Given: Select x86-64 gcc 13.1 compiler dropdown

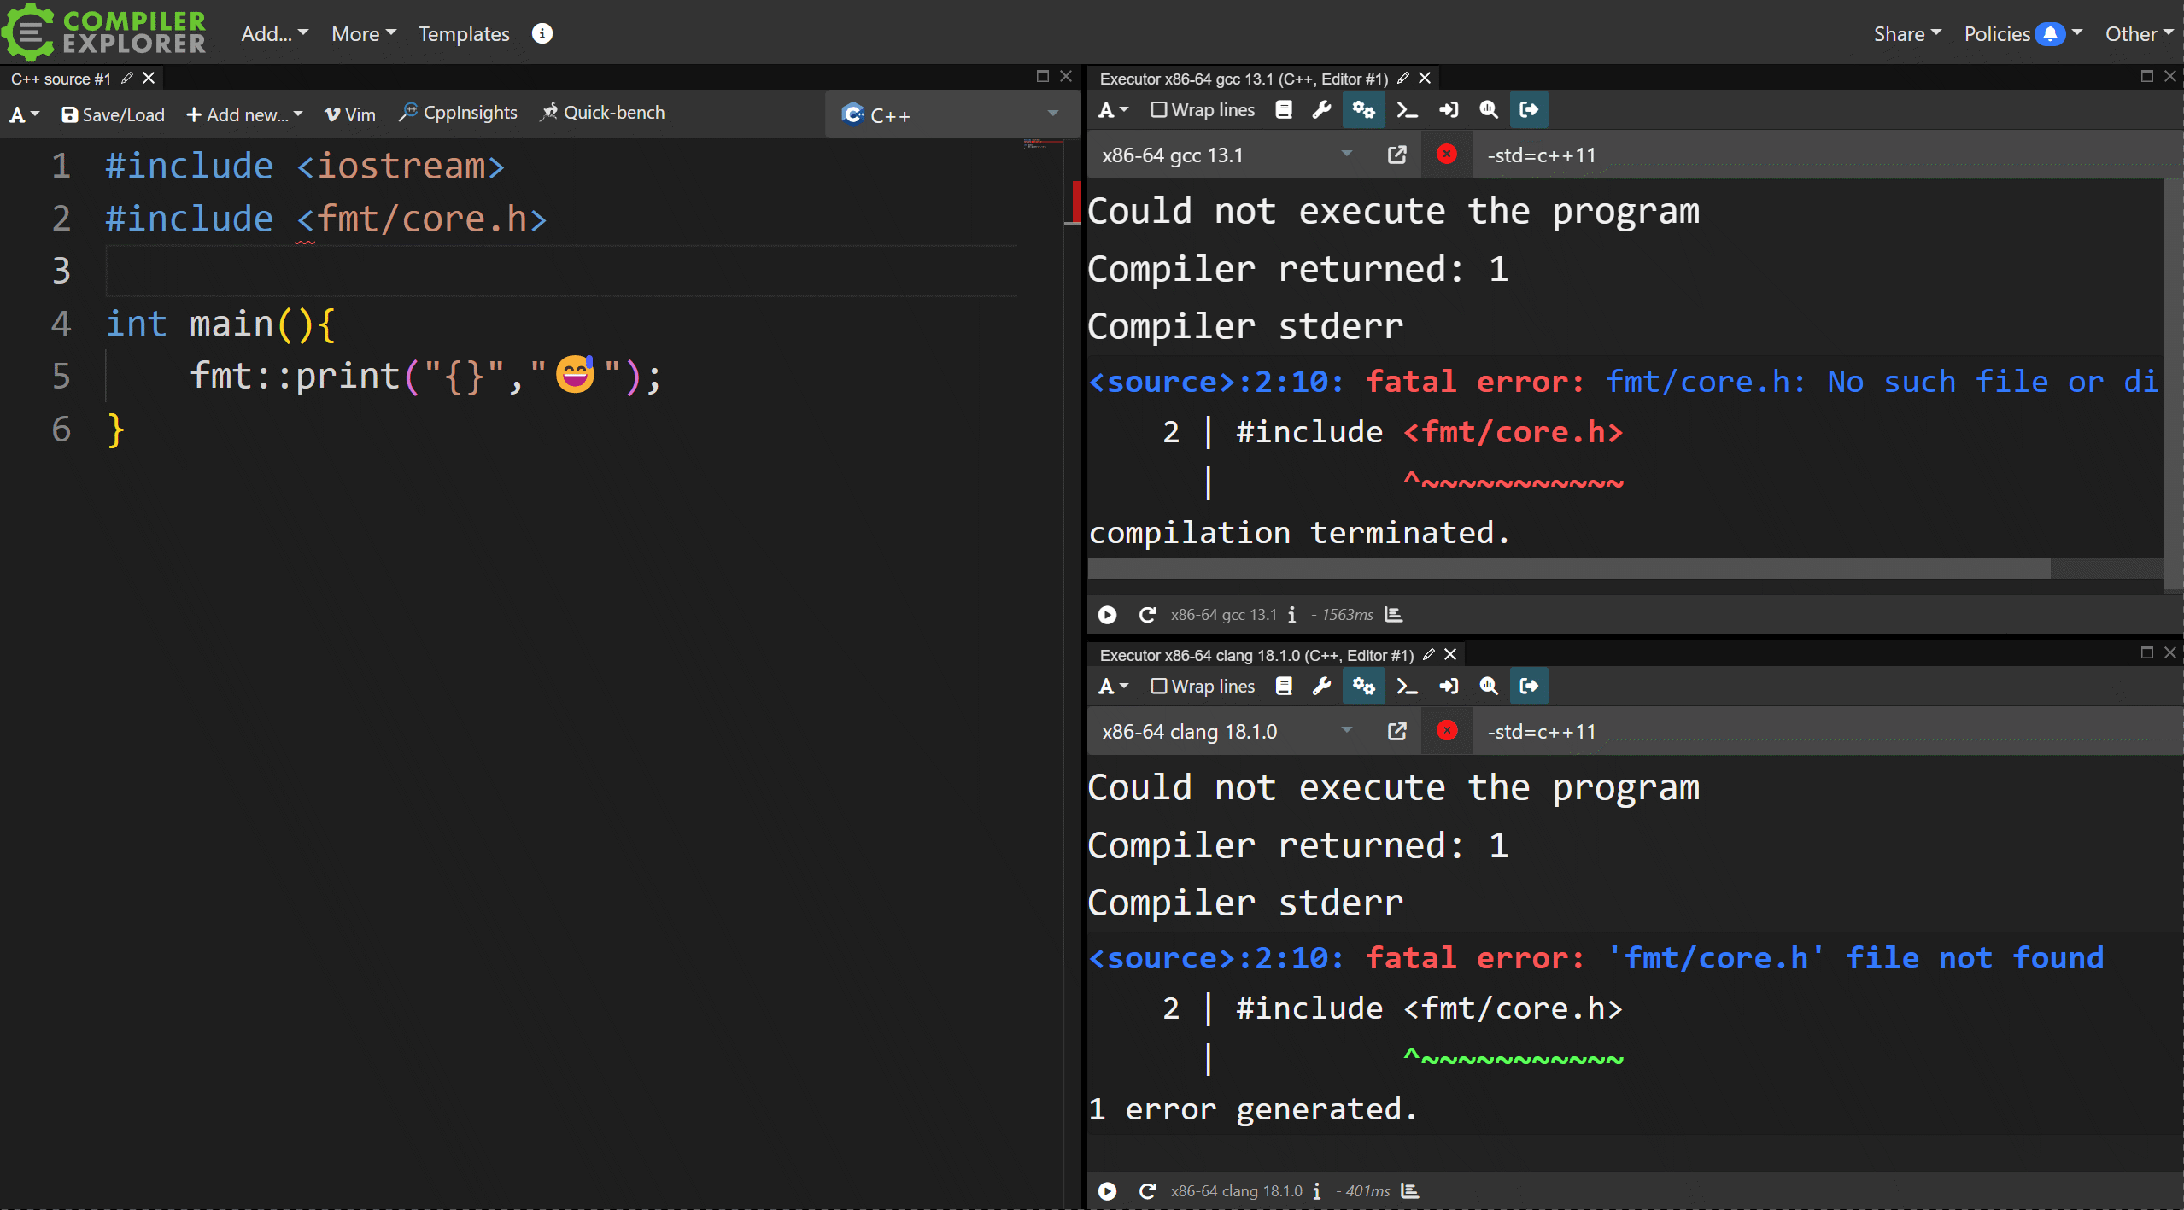Looking at the screenshot, I should click(1221, 155).
